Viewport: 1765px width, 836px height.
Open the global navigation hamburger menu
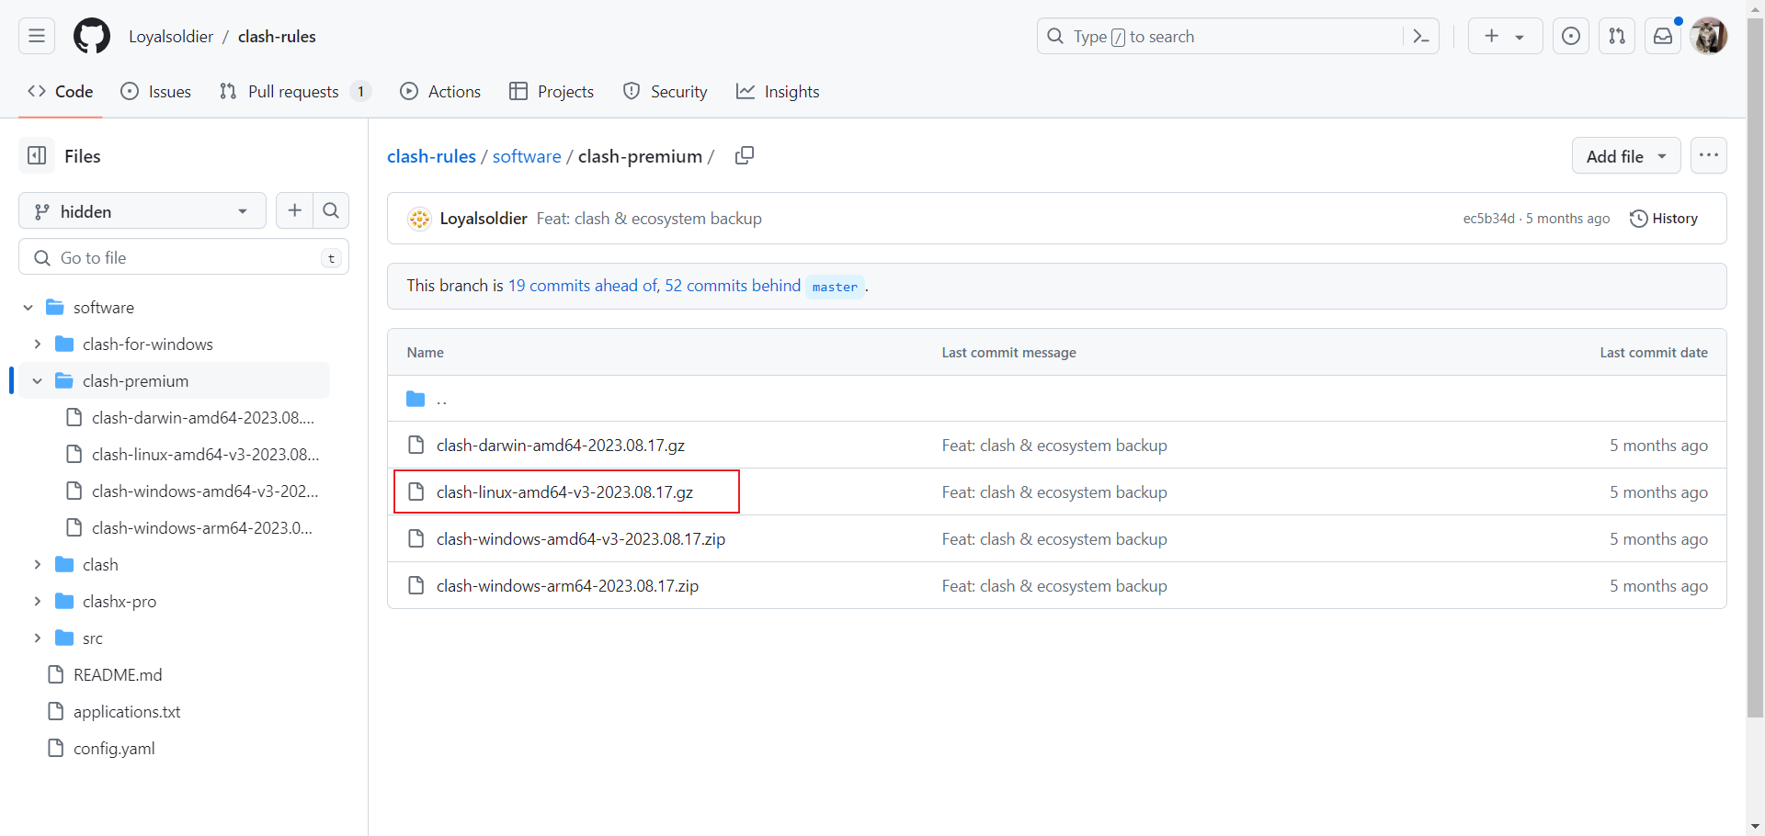pyautogui.click(x=37, y=36)
